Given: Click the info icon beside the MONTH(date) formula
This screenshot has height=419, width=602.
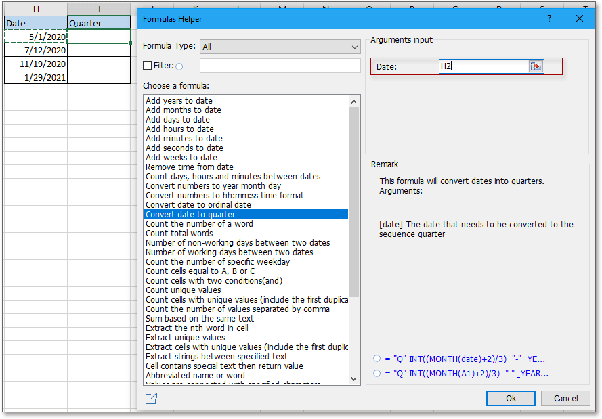Looking at the screenshot, I should [377, 359].
